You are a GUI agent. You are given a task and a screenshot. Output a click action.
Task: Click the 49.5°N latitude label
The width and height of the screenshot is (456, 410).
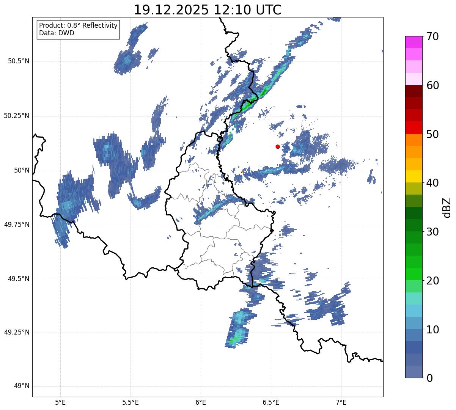(x=19, y=279)
